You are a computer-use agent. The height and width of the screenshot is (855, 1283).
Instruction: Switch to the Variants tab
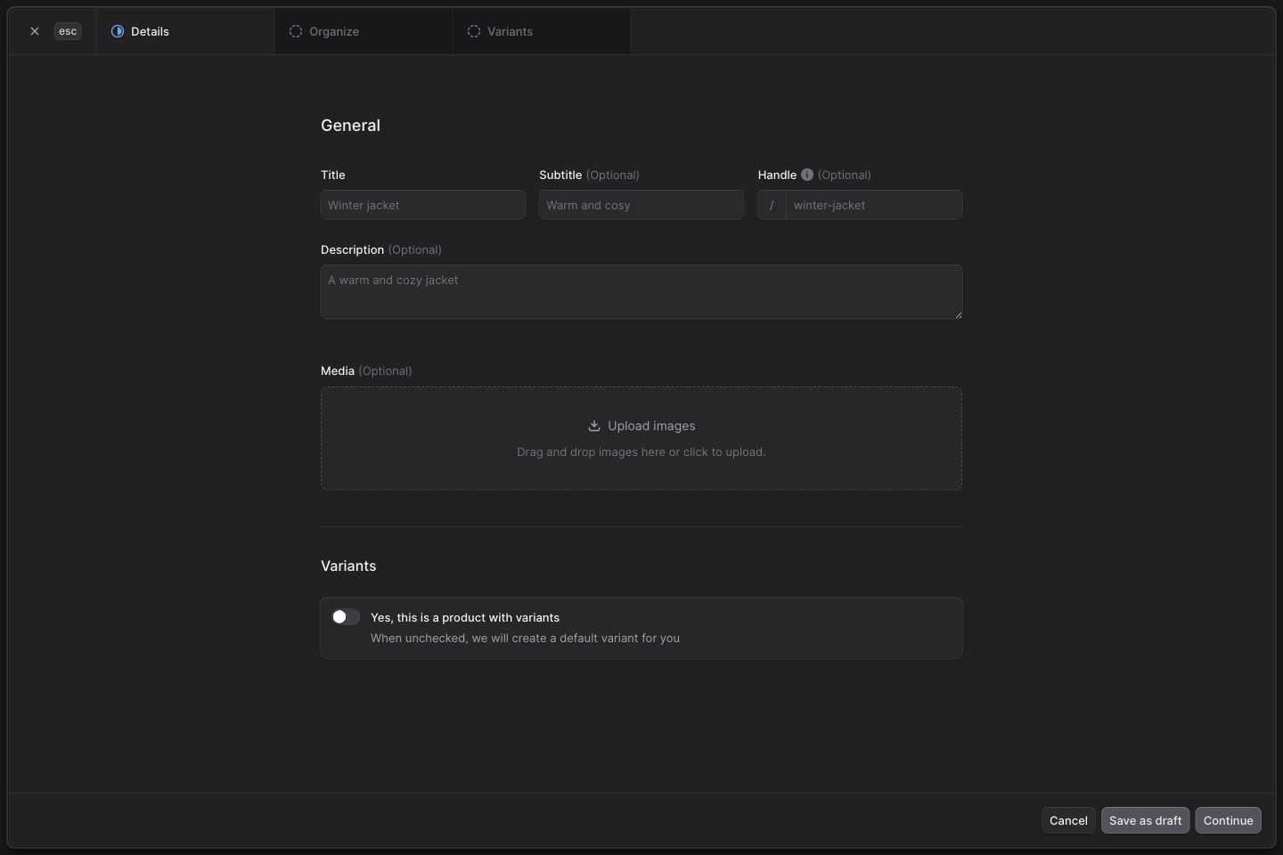pos(542,31)
